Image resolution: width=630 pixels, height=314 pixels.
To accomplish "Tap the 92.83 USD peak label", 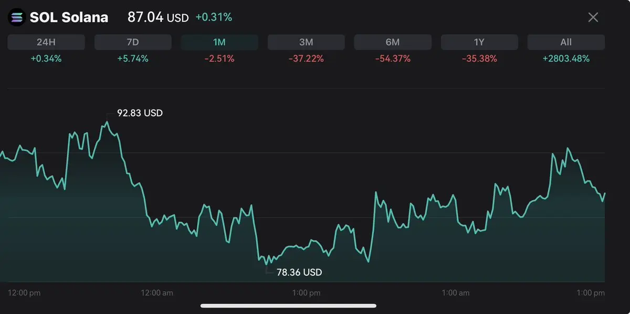I will point(140,113).
